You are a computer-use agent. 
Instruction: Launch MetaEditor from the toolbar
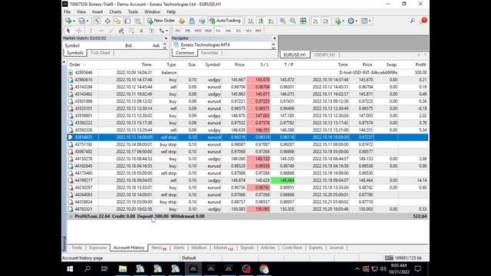(x=182, y=21)
